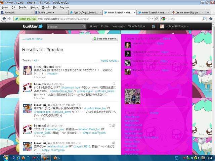Show hidden quick launch items chevron
This screenshot has height=161, width=215.
click(28, 157)
